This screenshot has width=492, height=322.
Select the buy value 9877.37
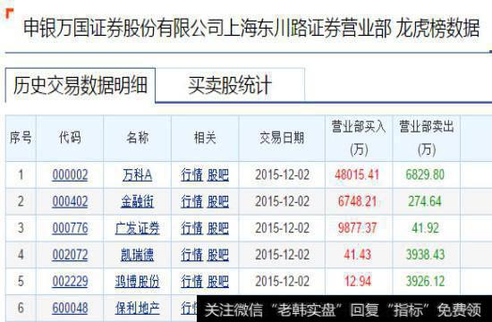pos(357,228)
